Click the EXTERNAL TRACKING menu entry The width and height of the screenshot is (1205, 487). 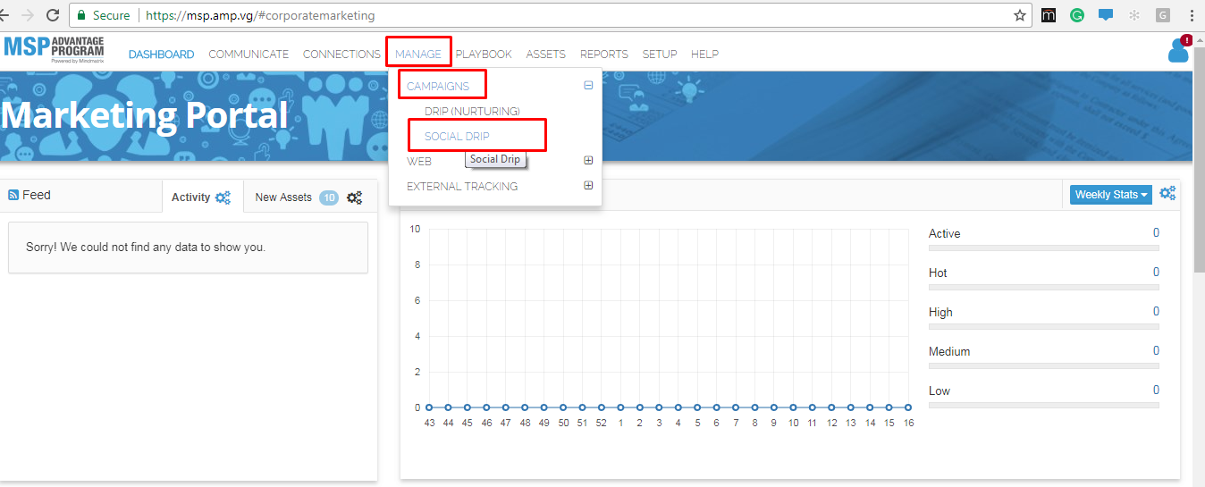coord(462,187)
